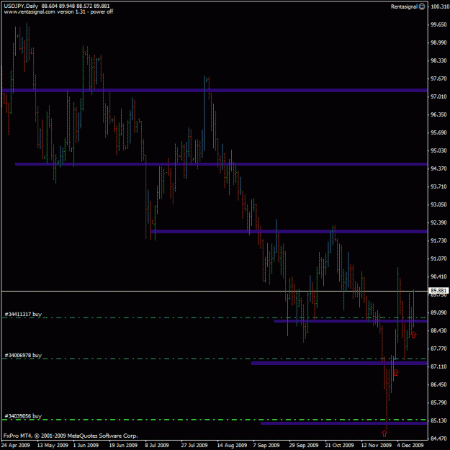Click the 8 Jul 2009 date label
Viewport: 450px width, 450px height.
[x=157, y=445]
